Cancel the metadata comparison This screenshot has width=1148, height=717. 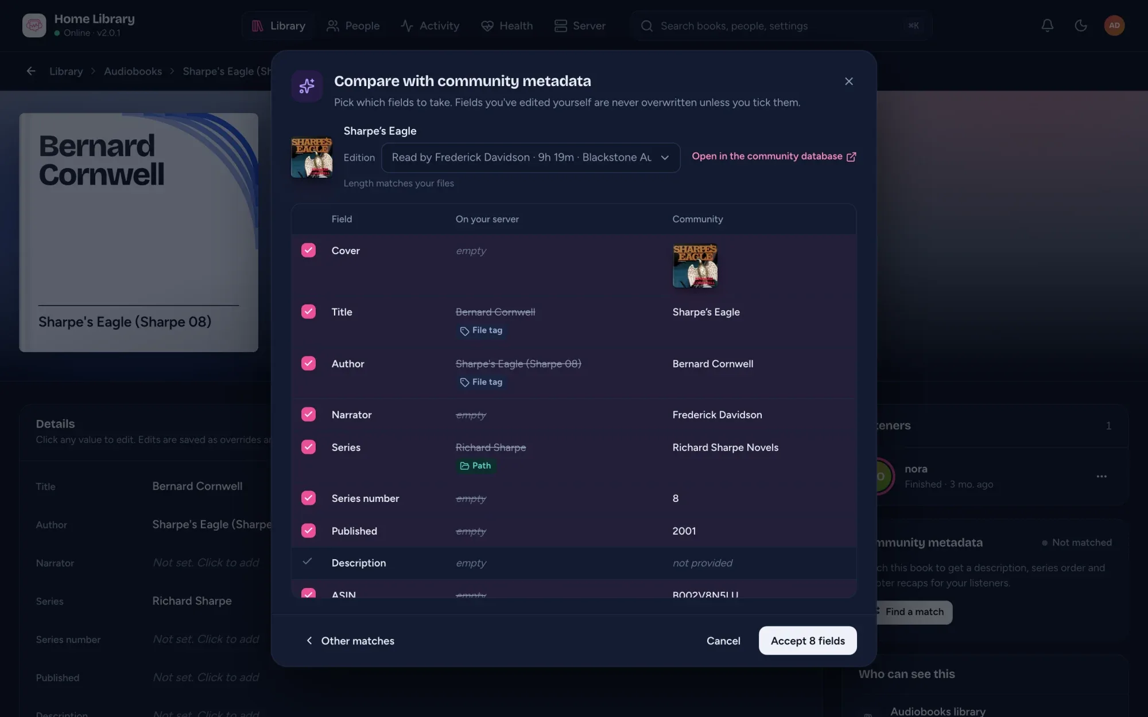[x=723, y=641]
